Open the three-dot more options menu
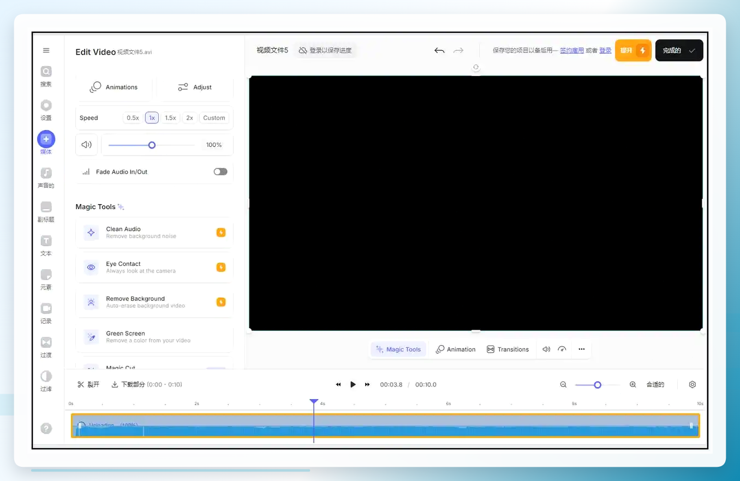 click(582, 349)
